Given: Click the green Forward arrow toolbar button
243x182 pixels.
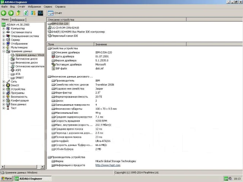Looking at the screenshot, I should point(11,13).
